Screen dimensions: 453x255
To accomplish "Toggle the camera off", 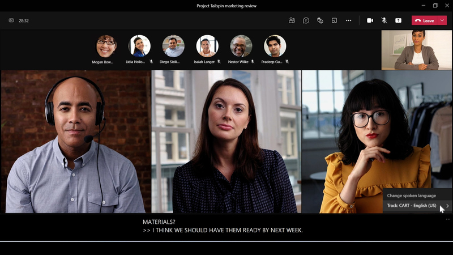I will (370, 20).
